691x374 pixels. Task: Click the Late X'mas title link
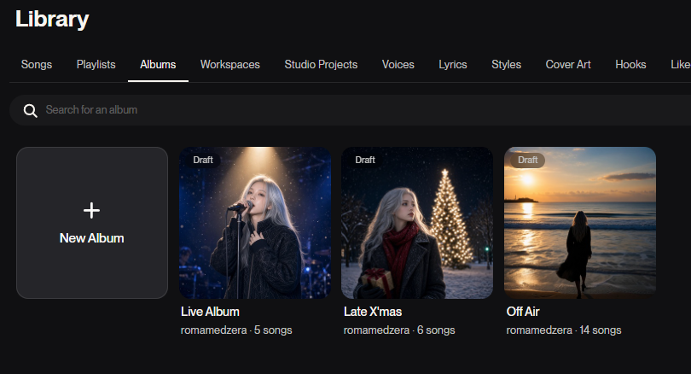click(373, 312)
